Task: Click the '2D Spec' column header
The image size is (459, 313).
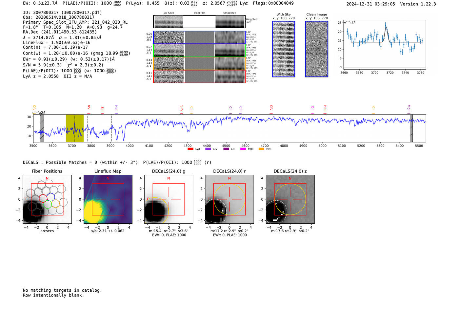Action: click(169, 13)
